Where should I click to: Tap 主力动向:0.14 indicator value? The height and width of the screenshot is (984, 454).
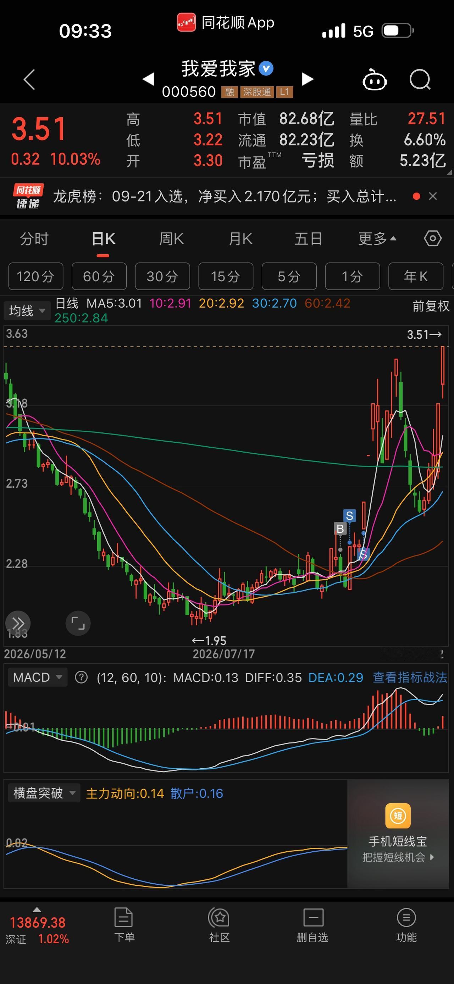tap(125, 794)
